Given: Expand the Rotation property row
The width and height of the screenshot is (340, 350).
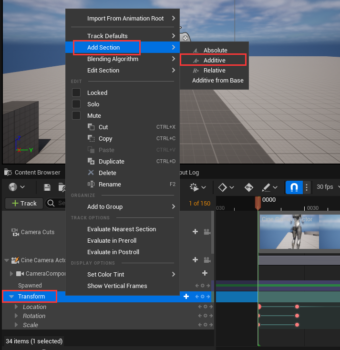Looking at the screenshot, I should point(16,316).
